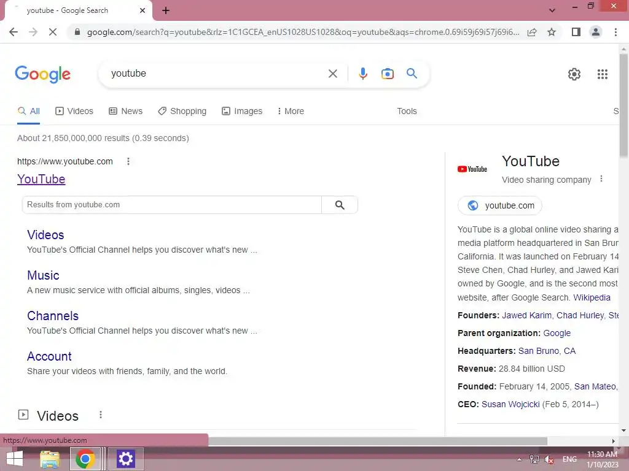
Task: Search by image with camera icon
Action: (x=388, y=74)
